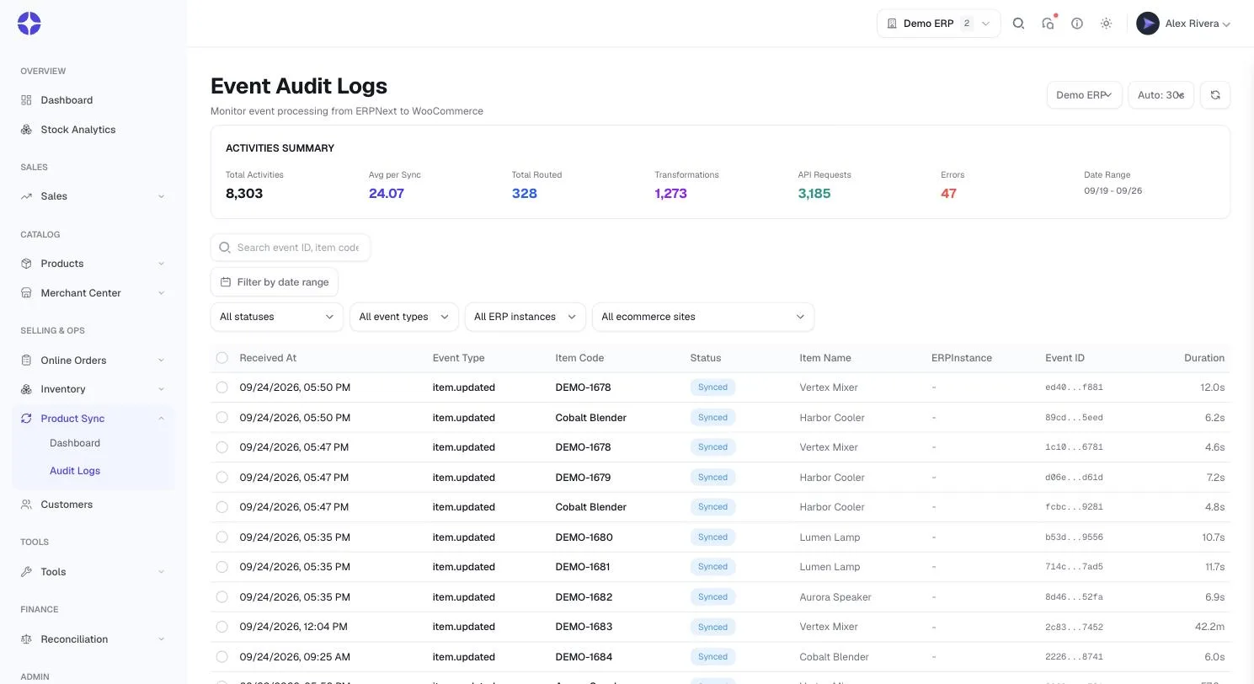Open Audit Logs submenu item
The width and height of the screenshot is (1254, 684).
(75, 471)
